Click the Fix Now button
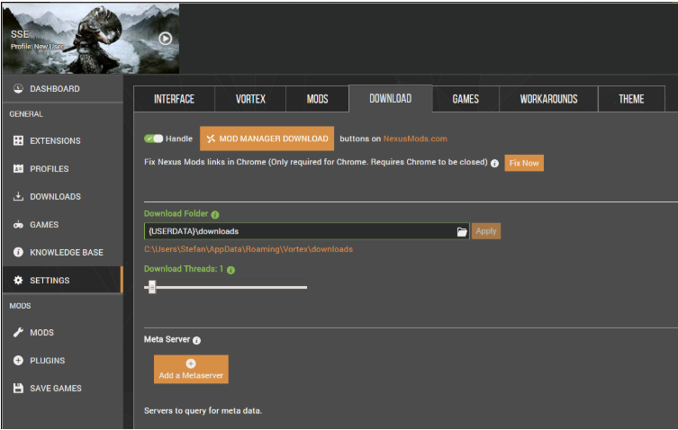This screenshot has width=678, height=430. (x=524, y=163)
